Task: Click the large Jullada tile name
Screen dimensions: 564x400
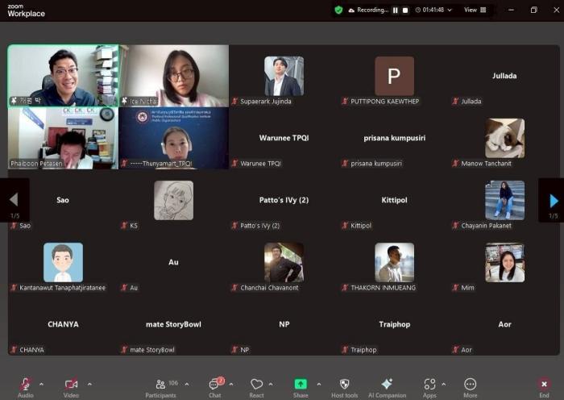Action: pyautogui.click(x=504, y=76)
